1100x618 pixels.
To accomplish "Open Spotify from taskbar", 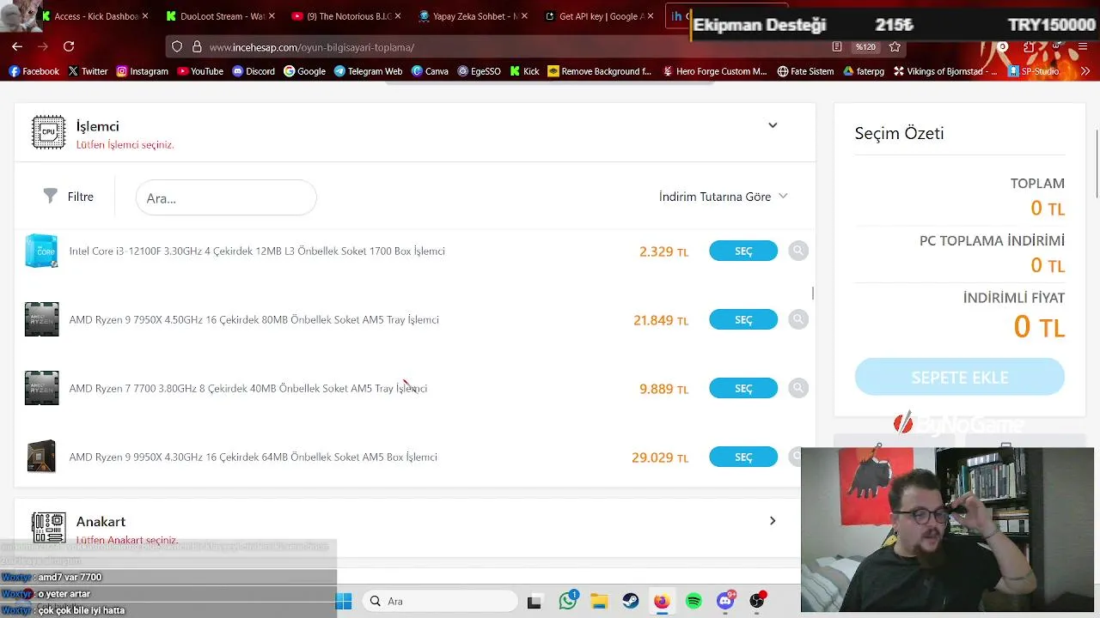I will 694,601.
